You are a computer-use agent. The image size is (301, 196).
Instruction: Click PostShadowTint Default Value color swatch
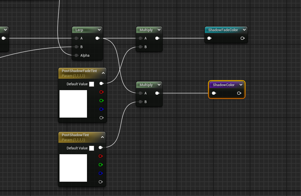92,148
